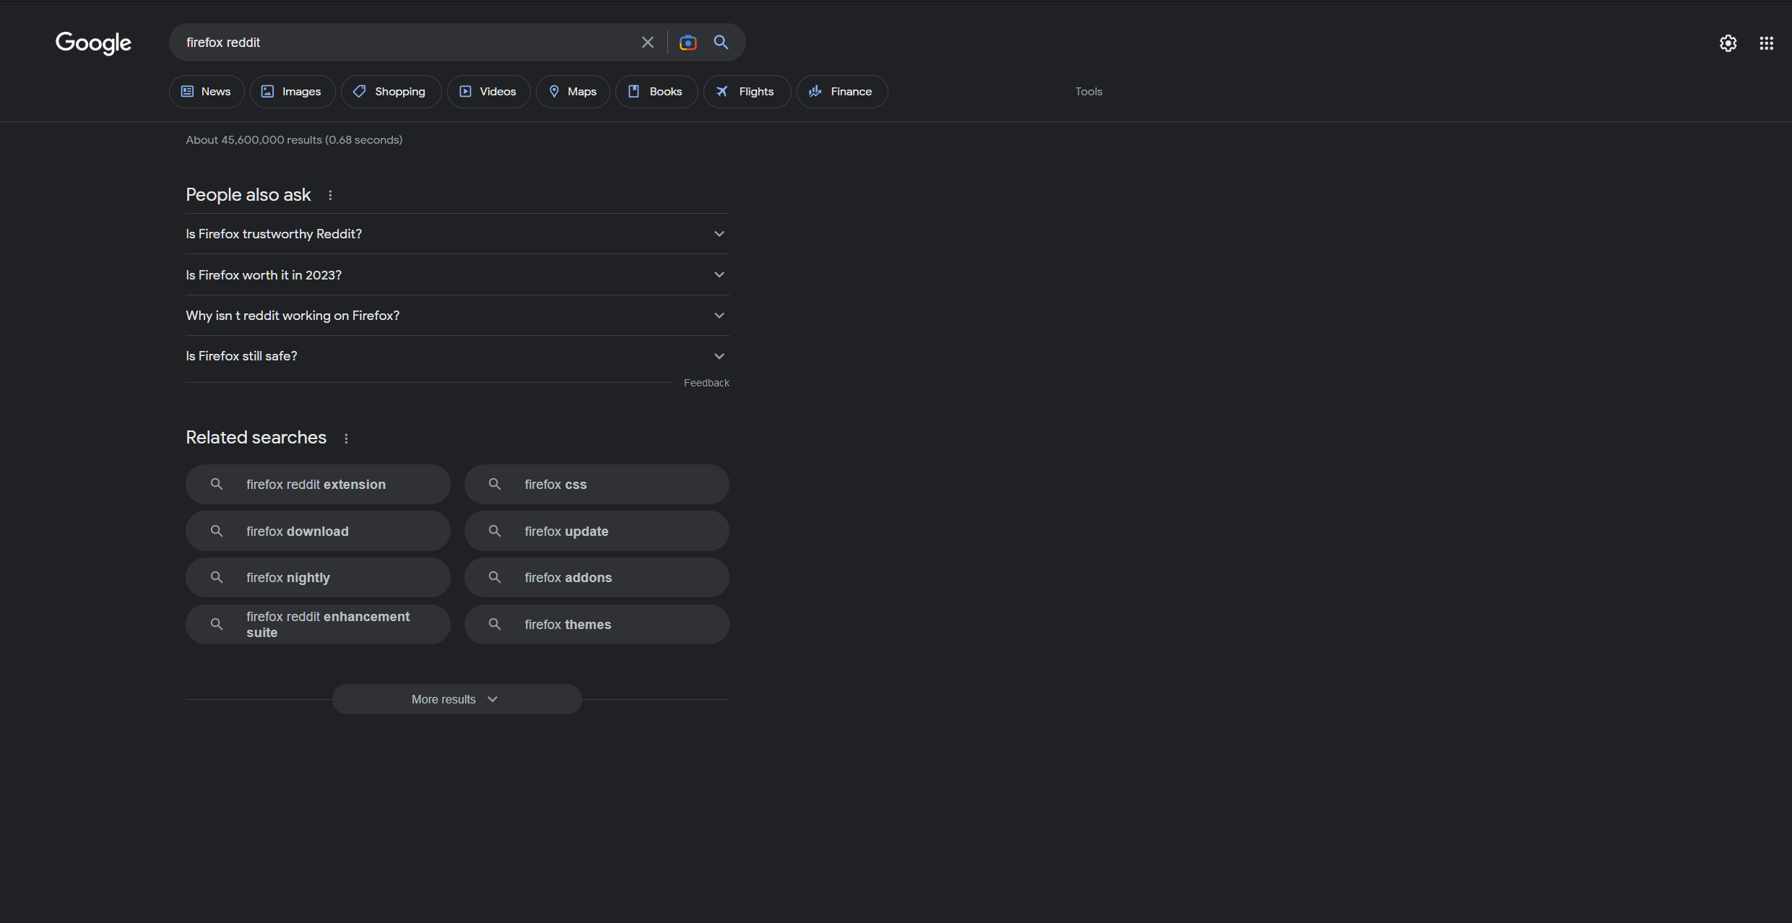This screenshot has height=923, width=1792.
Task: Expand "Why isn t reddit working" question
Action: click(456, 316)
